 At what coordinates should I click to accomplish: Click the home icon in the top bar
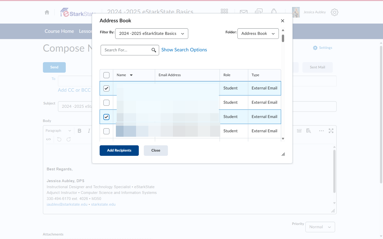pyautogui.click(x=47, y=12)
